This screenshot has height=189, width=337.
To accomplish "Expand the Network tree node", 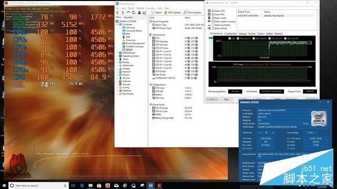I will [117, 72].
